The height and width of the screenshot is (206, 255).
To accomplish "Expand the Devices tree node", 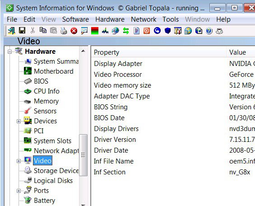I will tap(19, 121).
